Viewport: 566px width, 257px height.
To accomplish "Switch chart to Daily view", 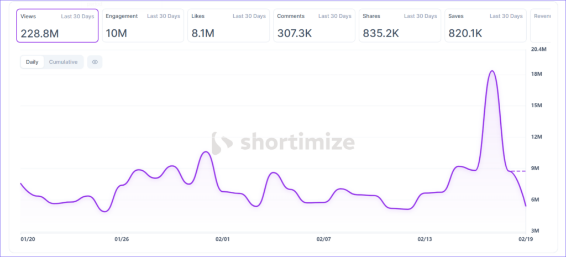I will 32,62.
